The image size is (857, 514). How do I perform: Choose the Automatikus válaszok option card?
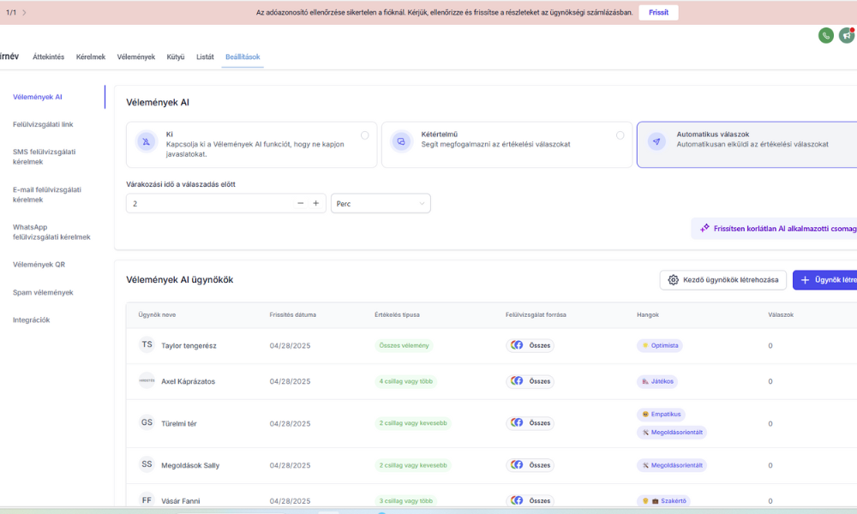click(746, 144)
